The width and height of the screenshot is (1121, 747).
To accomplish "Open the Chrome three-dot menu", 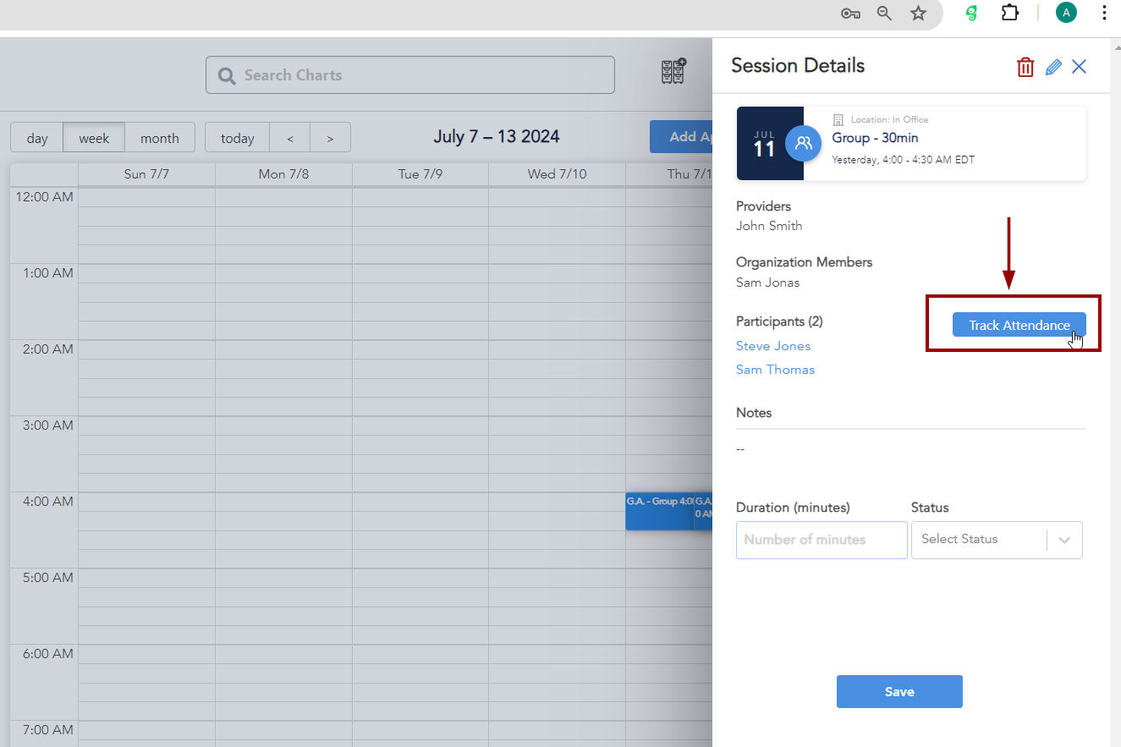I will (x=1105, y=13).
